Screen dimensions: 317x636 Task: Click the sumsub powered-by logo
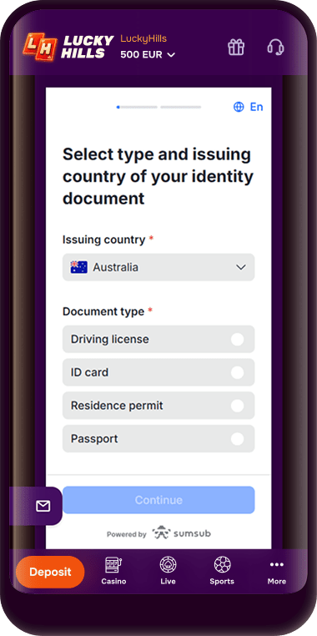(182, 533)
